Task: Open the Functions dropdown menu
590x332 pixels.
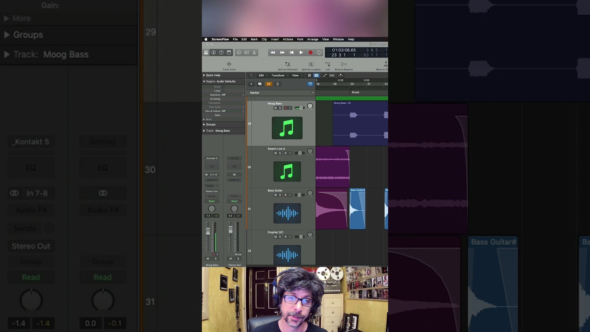Action: 280,75
